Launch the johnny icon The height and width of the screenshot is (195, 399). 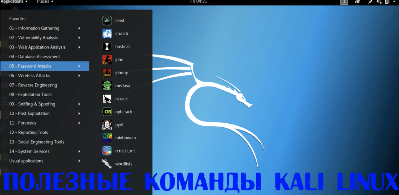107,73
